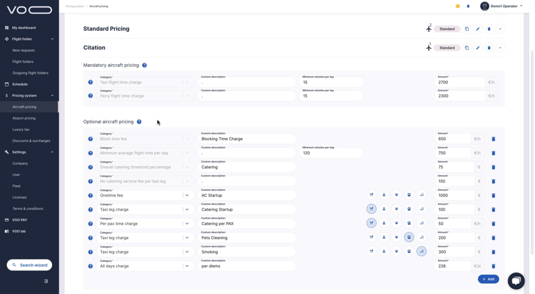The width and height of the screenshot is (535, 294).
Task: Edit the Citation pricing profile
Action: click(x=478, y=48)
